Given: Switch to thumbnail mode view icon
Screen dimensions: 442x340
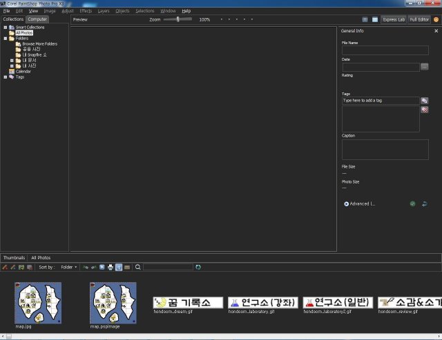Looking at the screenshot, I should coord(365,20).
